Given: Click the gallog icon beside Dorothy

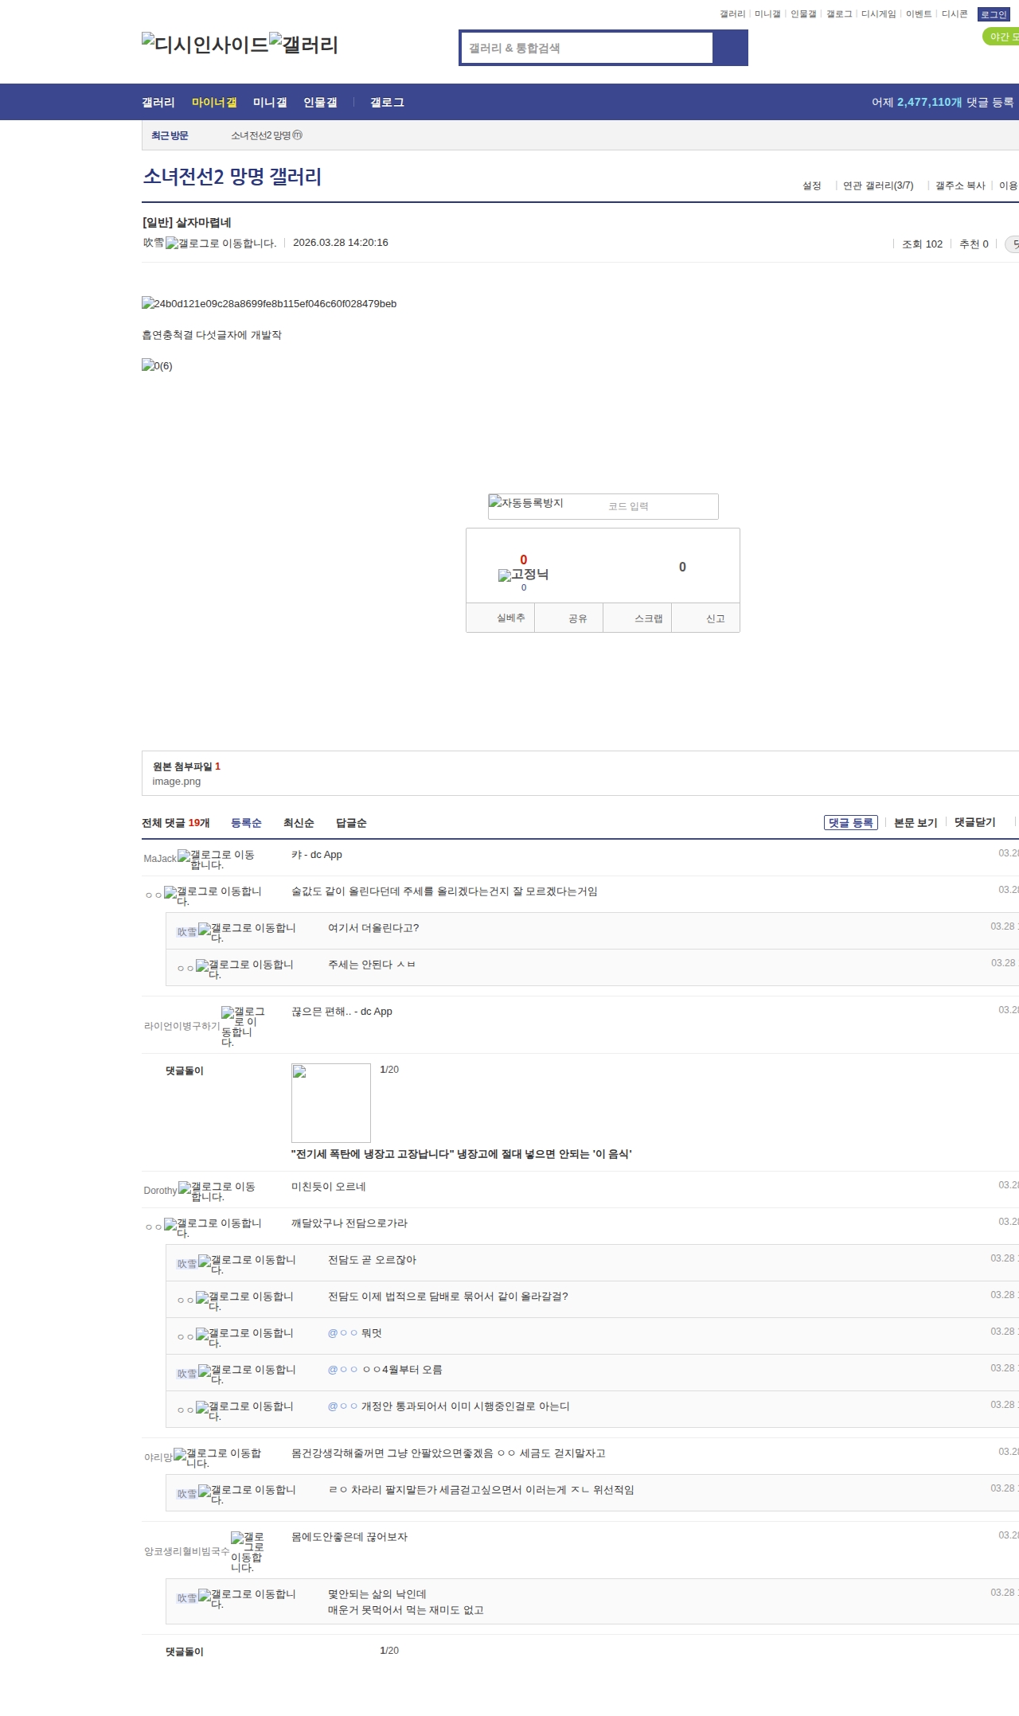Looking at the screenshot, I should coord(185,1188).
